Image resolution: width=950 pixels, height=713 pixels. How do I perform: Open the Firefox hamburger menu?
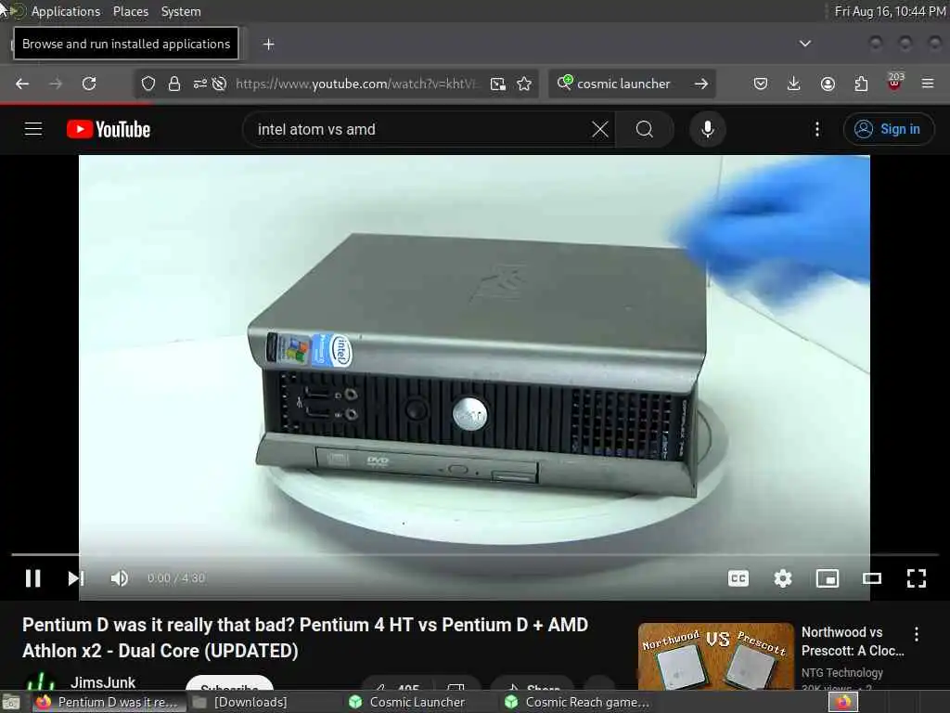[928, 84]
